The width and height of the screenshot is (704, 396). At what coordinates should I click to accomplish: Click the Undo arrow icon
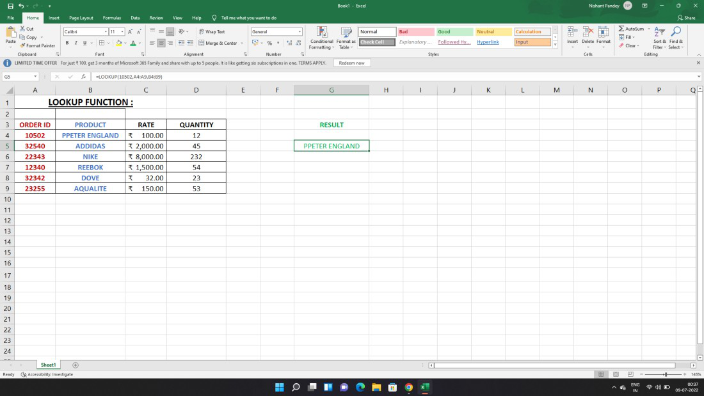21,6
